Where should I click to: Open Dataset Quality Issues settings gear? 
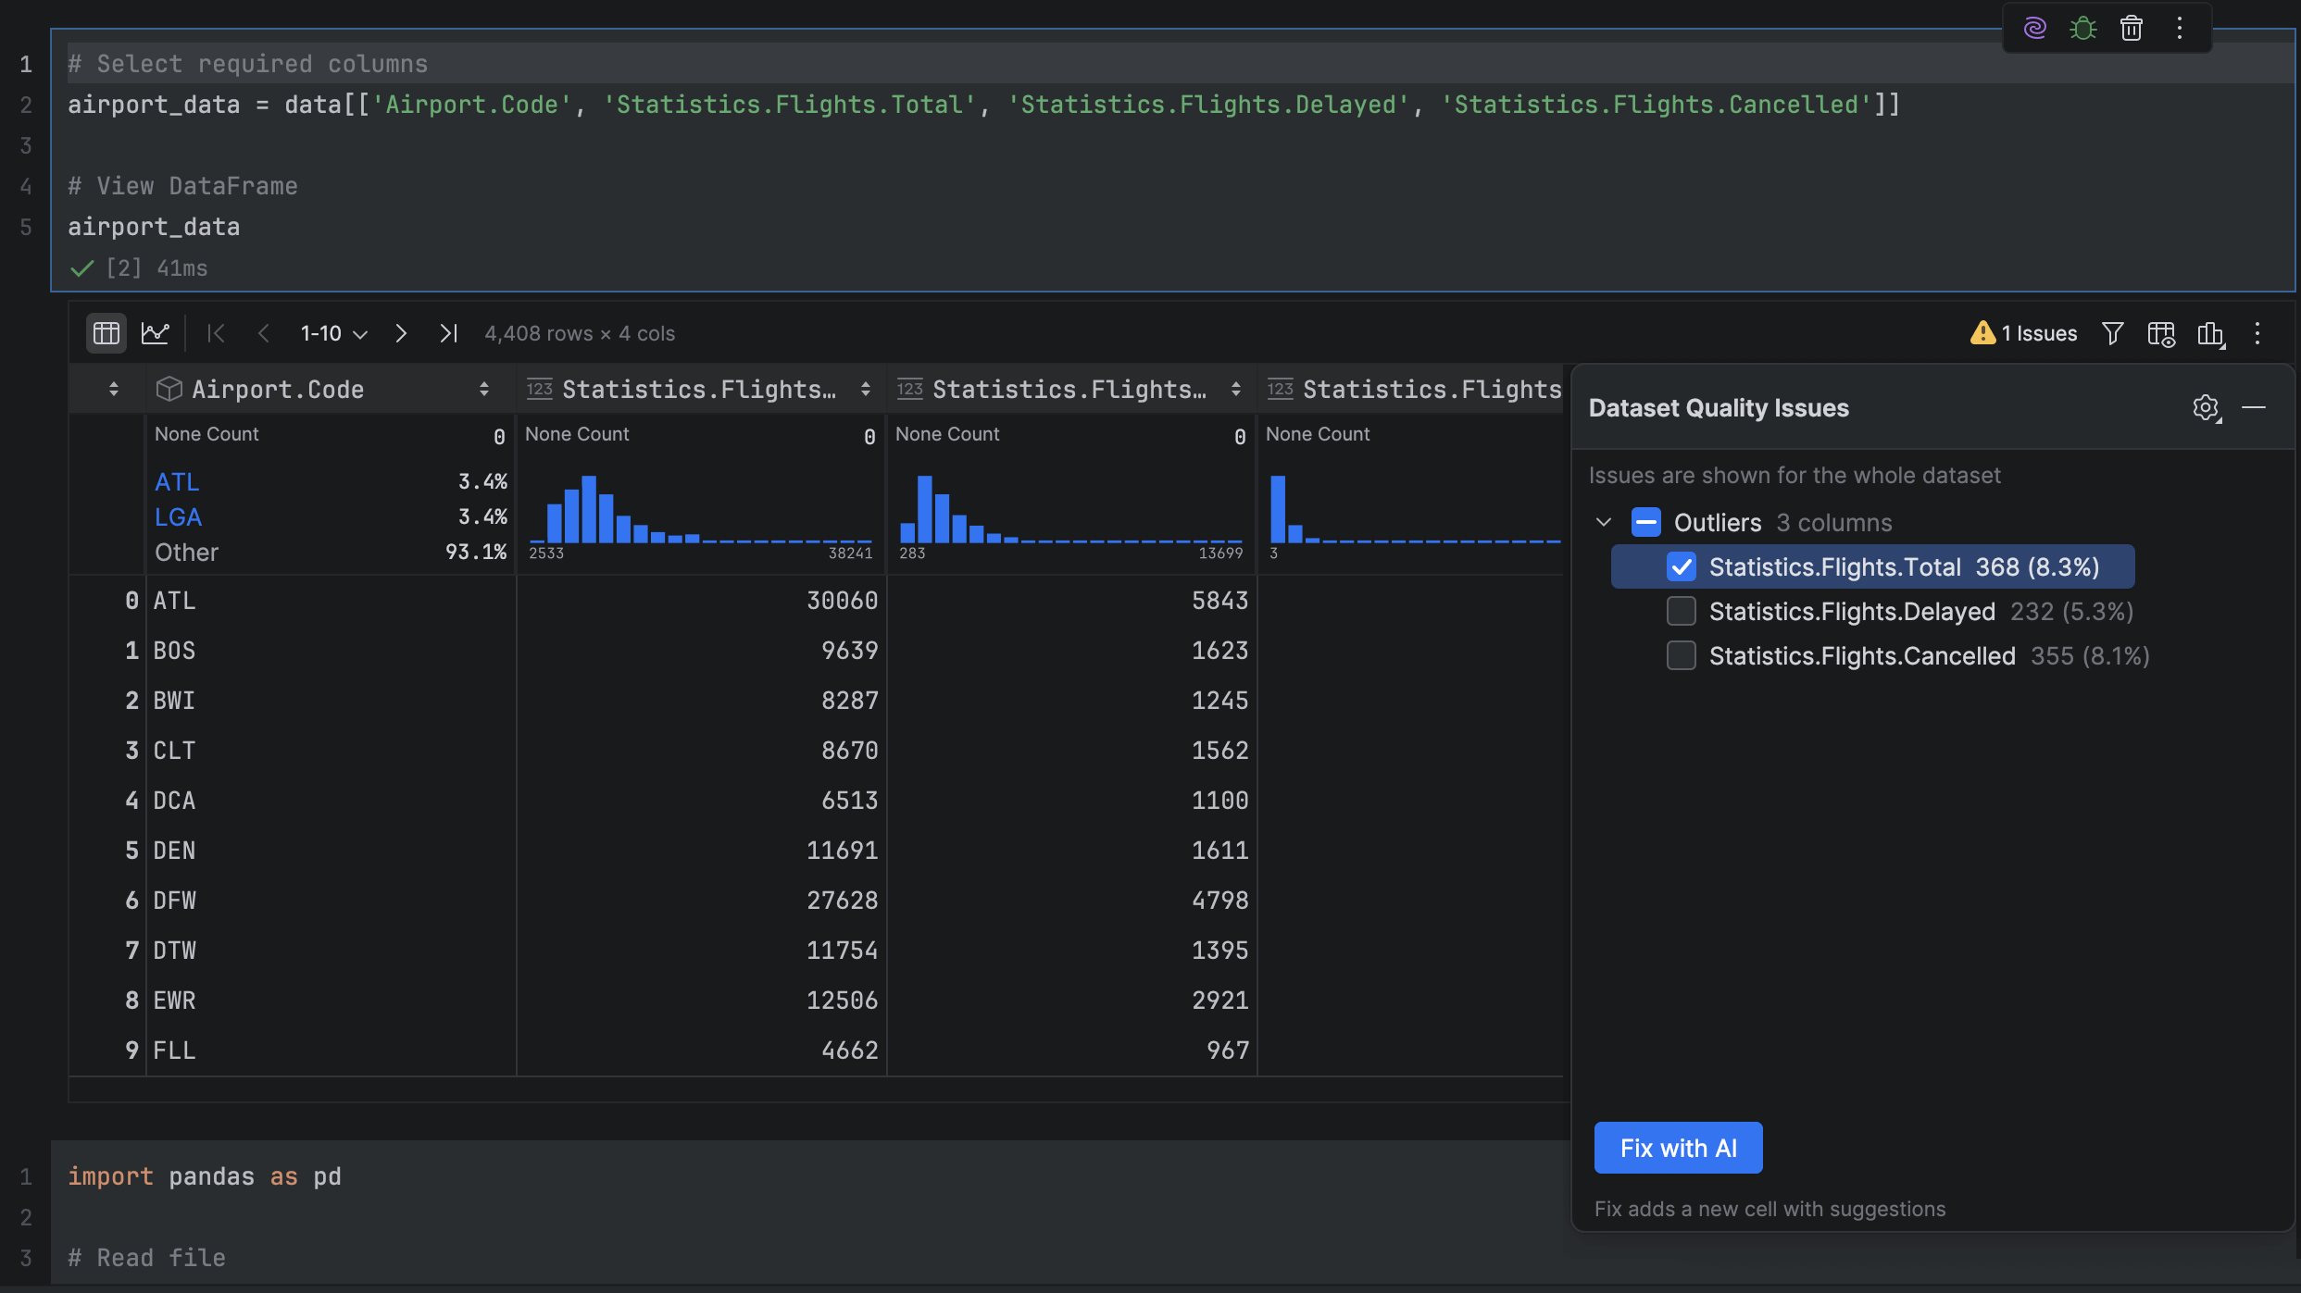point(2206,408)
